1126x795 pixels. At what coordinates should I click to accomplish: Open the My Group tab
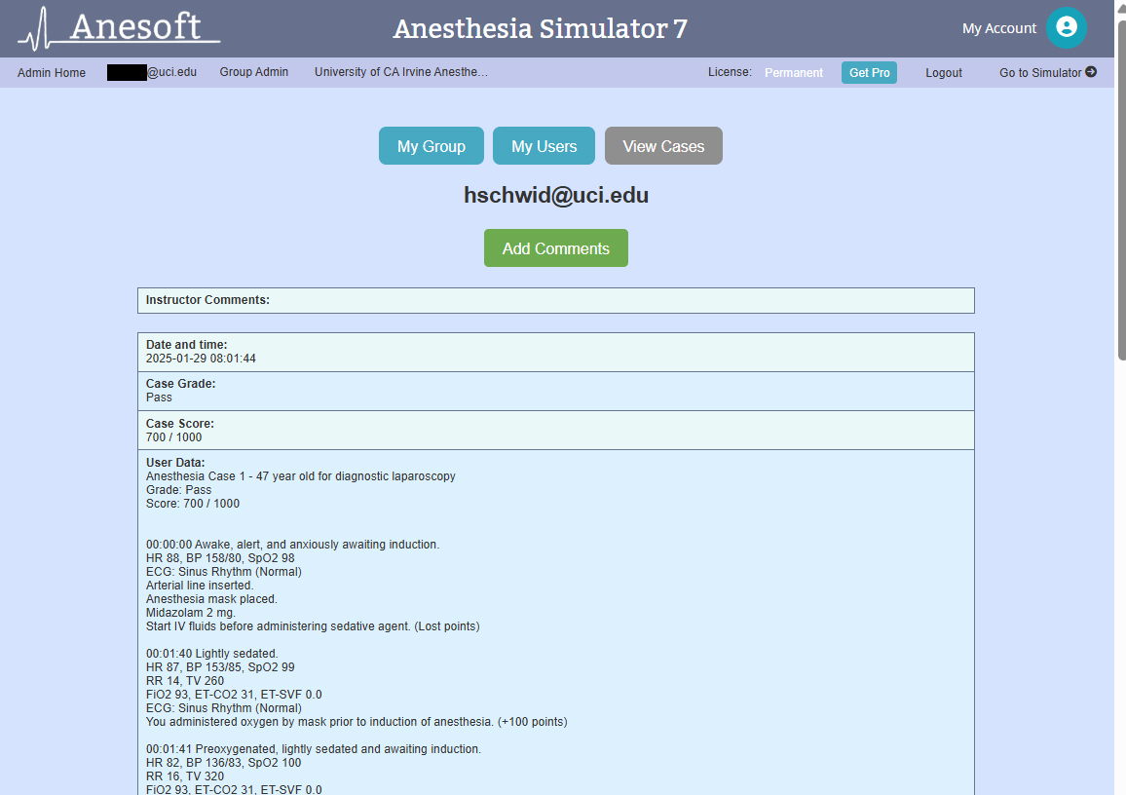432,146
